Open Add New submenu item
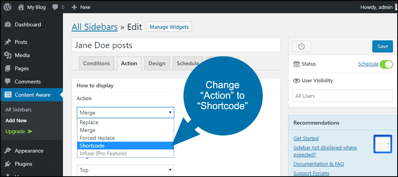Image resolution: width=398 pixels, height=177 pixels. point(16,120)
